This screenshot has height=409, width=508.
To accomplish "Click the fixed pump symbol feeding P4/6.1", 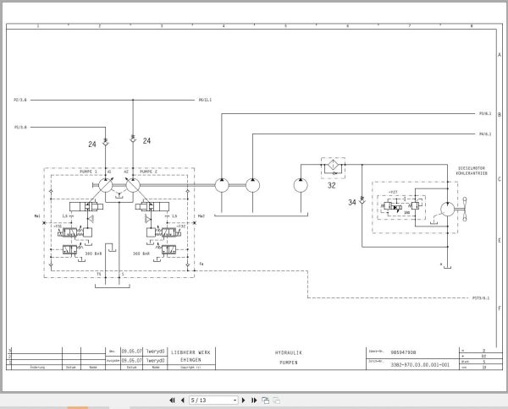I will 252,185.
